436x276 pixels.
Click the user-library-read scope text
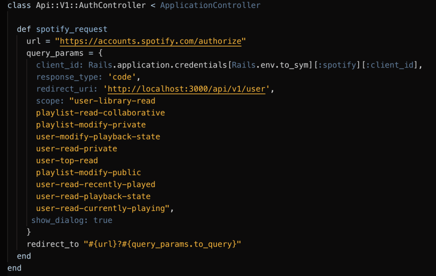click(114, 101)
